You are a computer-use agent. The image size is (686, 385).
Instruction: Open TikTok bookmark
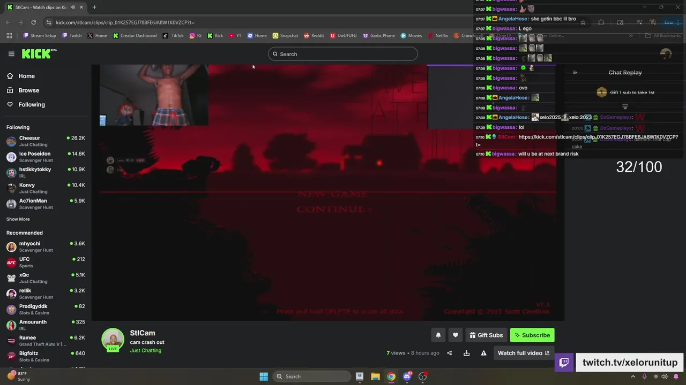click(x=173, y=36)
